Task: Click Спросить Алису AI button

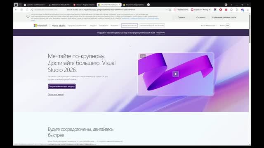Action: (201, 10)
